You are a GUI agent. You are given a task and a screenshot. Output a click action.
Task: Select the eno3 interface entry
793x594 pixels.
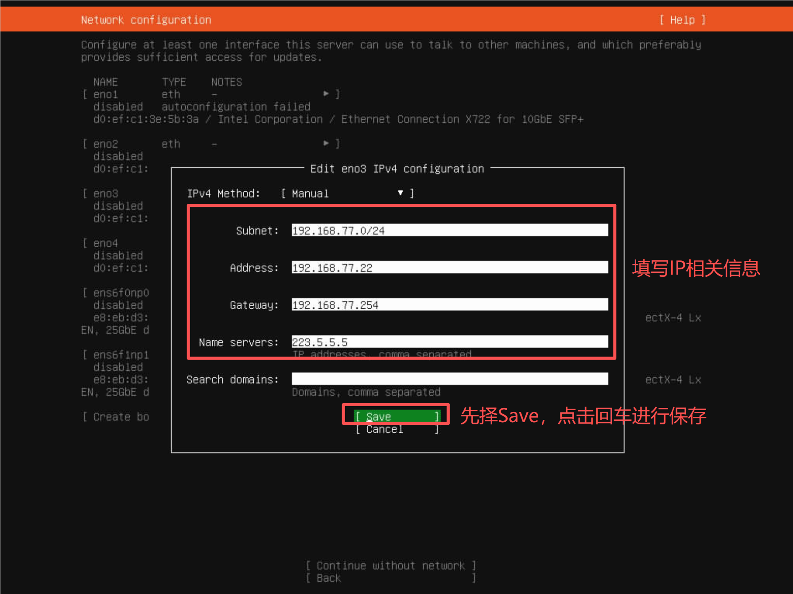[x=106, y=194]
